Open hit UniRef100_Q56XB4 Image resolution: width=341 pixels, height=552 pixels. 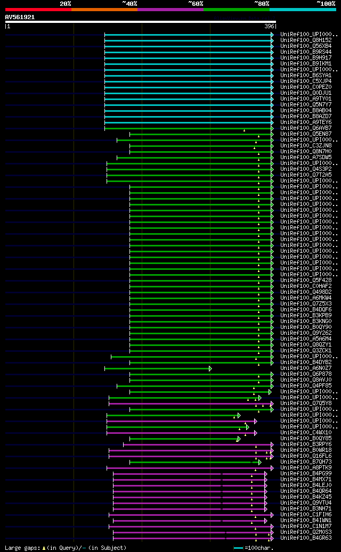click(306, 46)
